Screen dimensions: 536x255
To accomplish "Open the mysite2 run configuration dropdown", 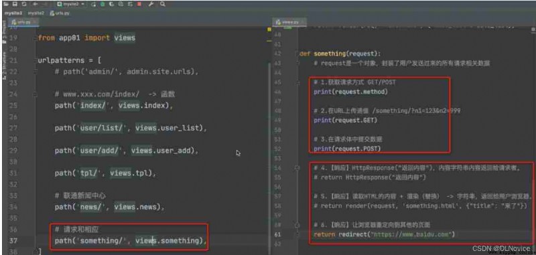I will pyautogui.click(x=71, y=4).
